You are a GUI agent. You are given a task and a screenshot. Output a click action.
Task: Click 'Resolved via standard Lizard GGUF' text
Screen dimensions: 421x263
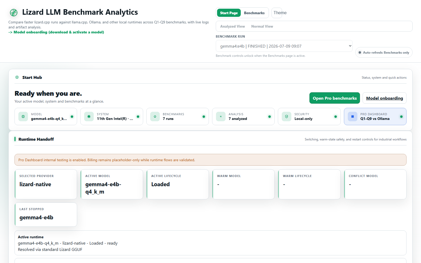(x=50, y=250)
